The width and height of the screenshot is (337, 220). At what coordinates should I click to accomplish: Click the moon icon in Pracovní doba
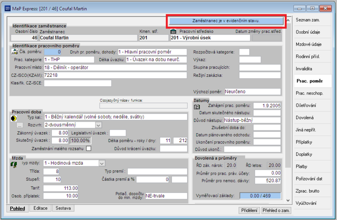[13, 118]
